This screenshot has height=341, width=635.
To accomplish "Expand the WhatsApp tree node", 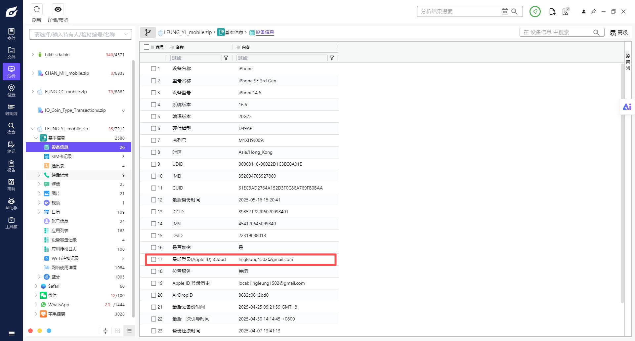I will point(36,305).
